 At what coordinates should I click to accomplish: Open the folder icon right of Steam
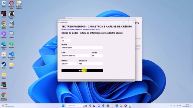pyautogui.click(x=11, y=65)
